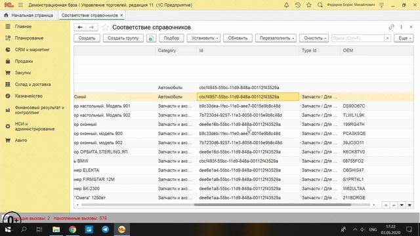Open the Установить dropdown
Screen dimensions: 420x236
tap(203, 38)
